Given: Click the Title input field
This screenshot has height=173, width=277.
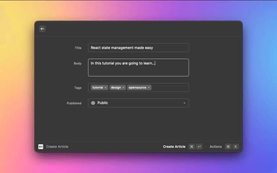Looking at the screenshot, I should click(x=138, y=48).
